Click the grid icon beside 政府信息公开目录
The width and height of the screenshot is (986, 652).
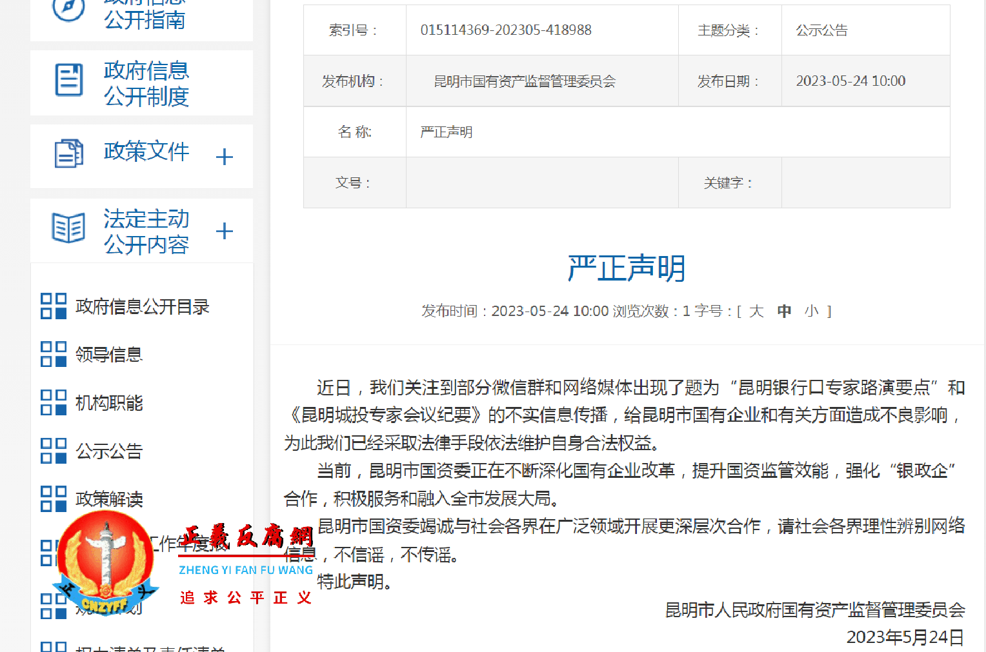(x=53, y=306)
